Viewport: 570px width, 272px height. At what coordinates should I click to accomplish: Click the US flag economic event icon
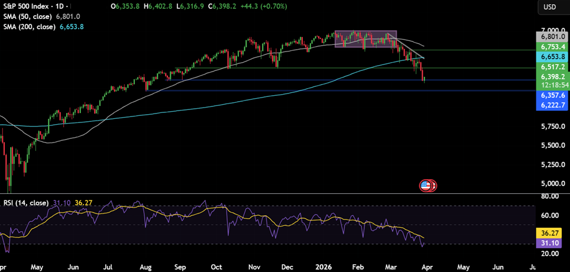pyautogui.click(x=425, y=186)
